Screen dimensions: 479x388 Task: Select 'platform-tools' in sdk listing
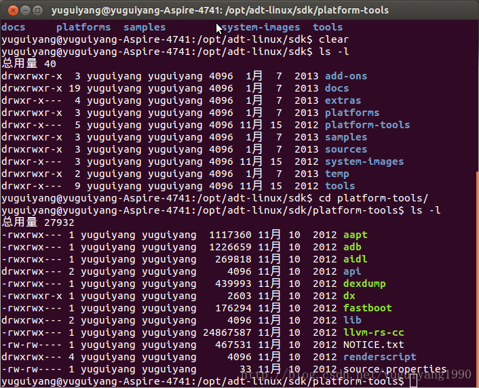367,125
